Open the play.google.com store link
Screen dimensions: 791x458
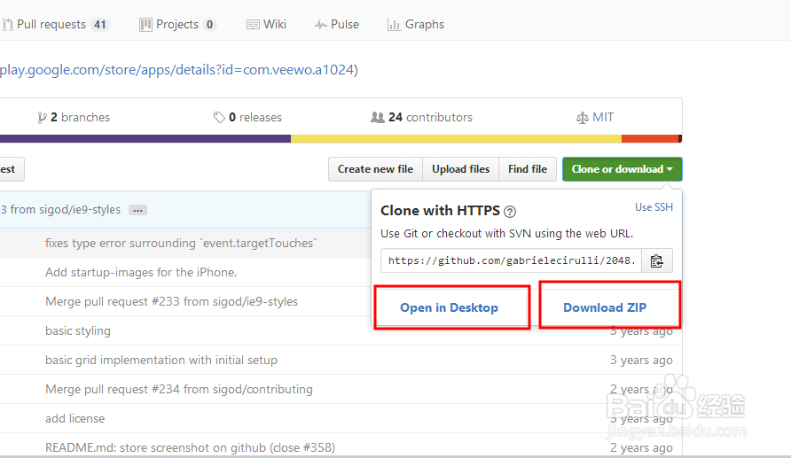[x=176, y=69]
